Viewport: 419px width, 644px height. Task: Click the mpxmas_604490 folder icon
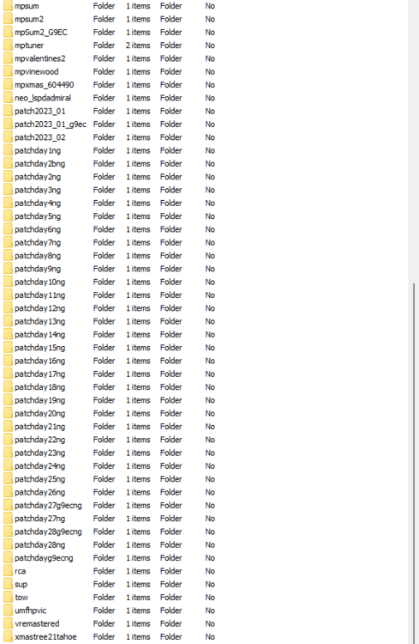(x=8, y=85)
